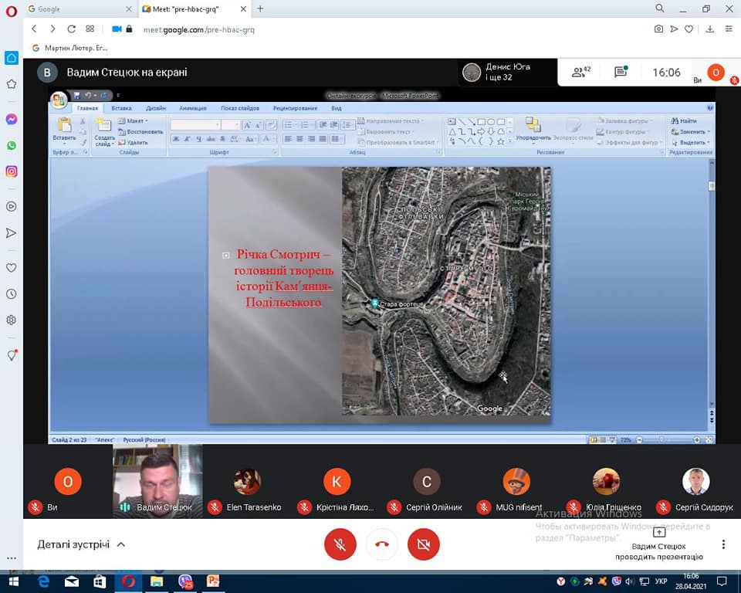This screenshot has height=593, width=741.
Task: Open the three-dot more options menu in Meet
Action: tap(723, 544)
